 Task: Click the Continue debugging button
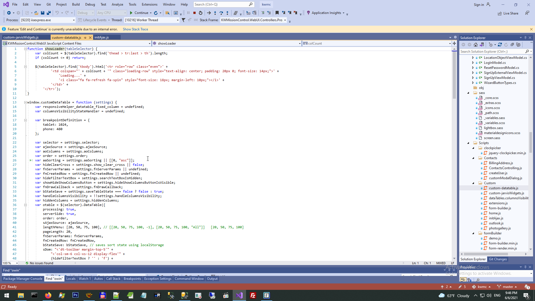pos(139,13)
